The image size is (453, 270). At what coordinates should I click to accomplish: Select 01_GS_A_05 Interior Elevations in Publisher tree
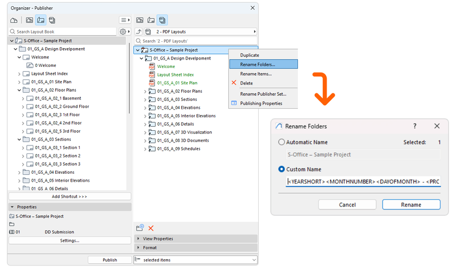click(x=186, y=116)
